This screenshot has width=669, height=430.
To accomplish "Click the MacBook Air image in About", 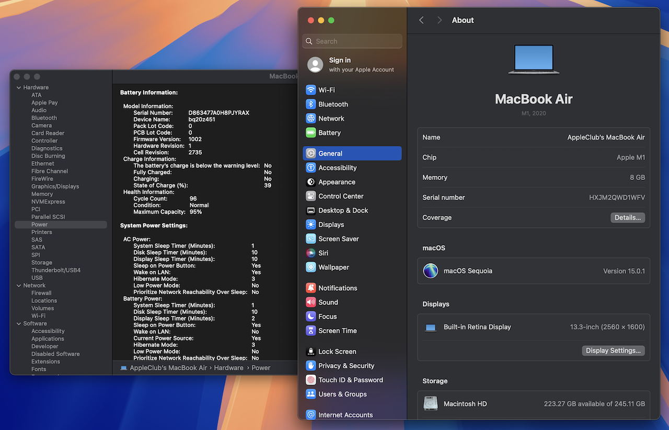I will 534,59.
